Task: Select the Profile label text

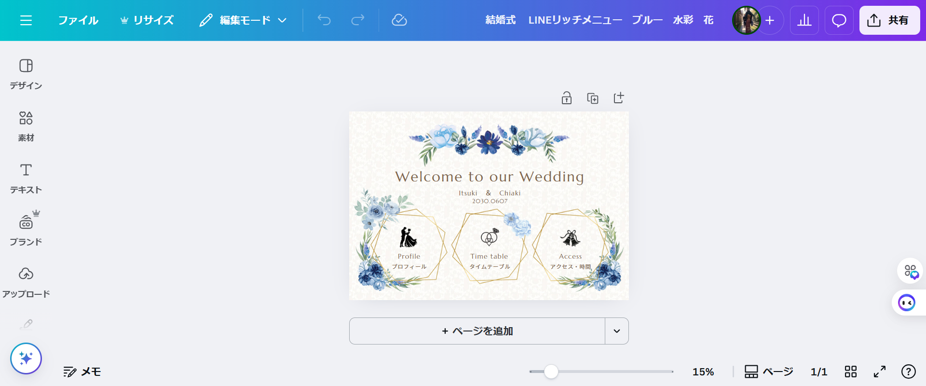Action: pyautogui.click(x=409, y=256)
